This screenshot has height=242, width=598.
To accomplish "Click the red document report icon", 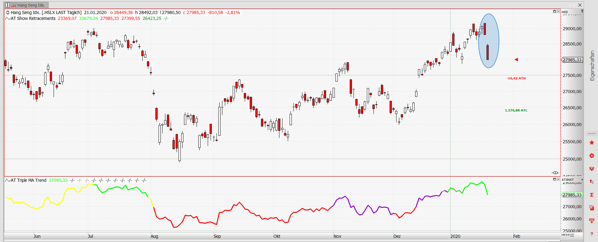I will tap(591, 208).
